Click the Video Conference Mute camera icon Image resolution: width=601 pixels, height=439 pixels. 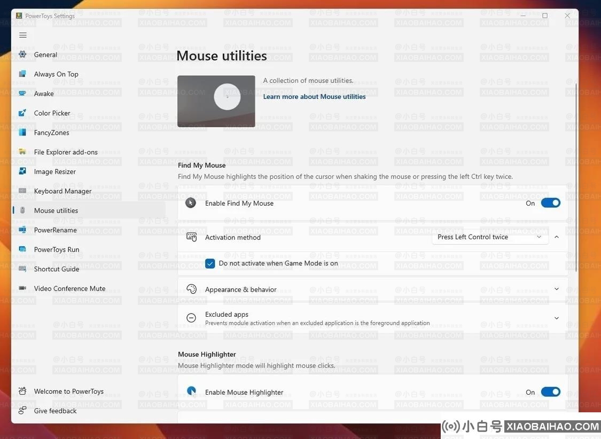22,288
